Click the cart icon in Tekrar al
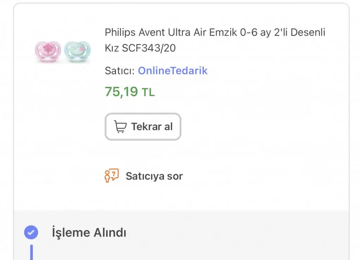361x260 pixels. coord(120,127)
